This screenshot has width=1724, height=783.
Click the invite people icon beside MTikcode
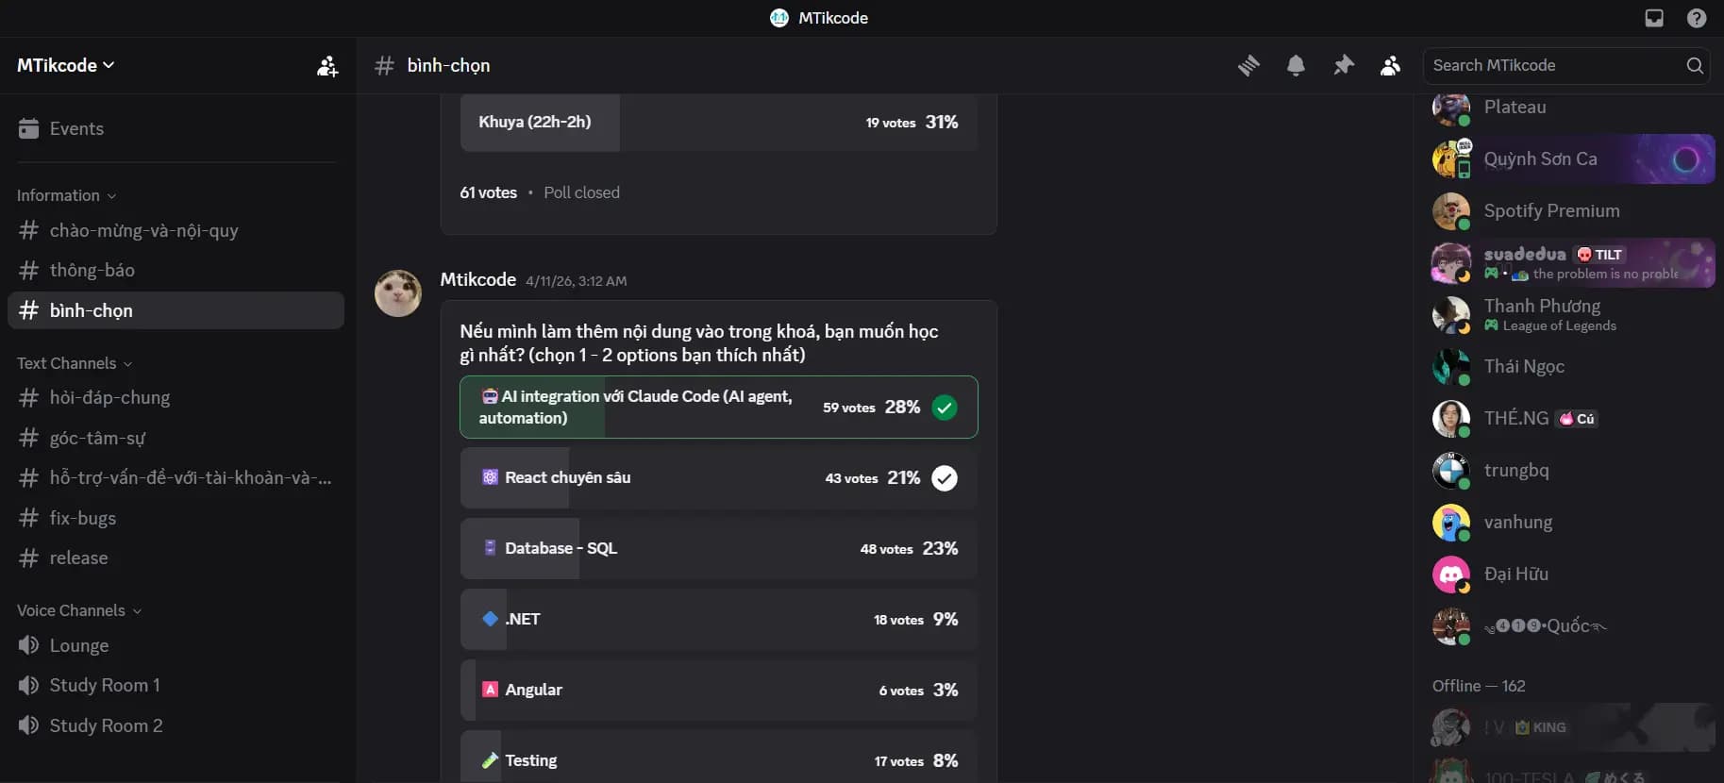click(x=327, y=66)
